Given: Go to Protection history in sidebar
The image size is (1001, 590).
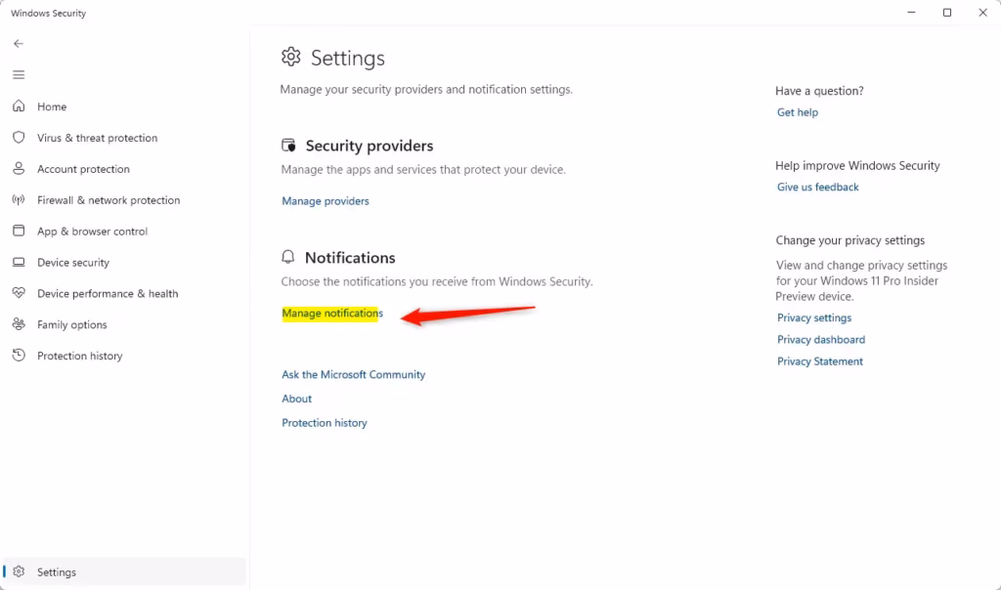Looking at the screenshot, I should tap(79, 357).
